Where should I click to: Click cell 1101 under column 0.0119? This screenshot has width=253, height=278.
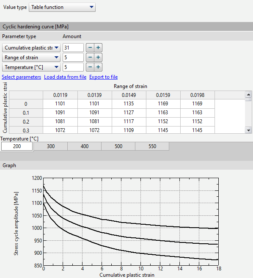[x=60, y=104]
